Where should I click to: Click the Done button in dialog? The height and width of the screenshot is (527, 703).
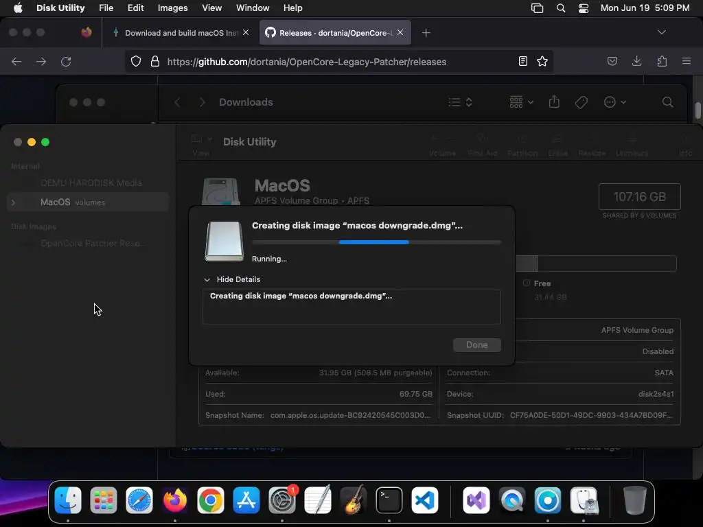pyautogui.click(x=476, y=344)
